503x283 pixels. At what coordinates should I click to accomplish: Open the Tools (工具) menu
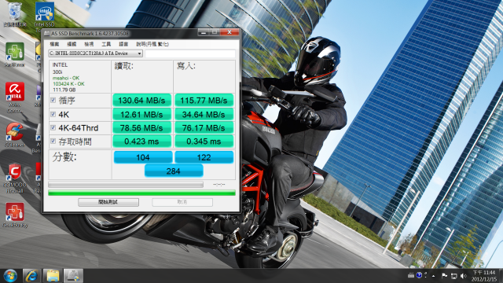coord(106,44)
